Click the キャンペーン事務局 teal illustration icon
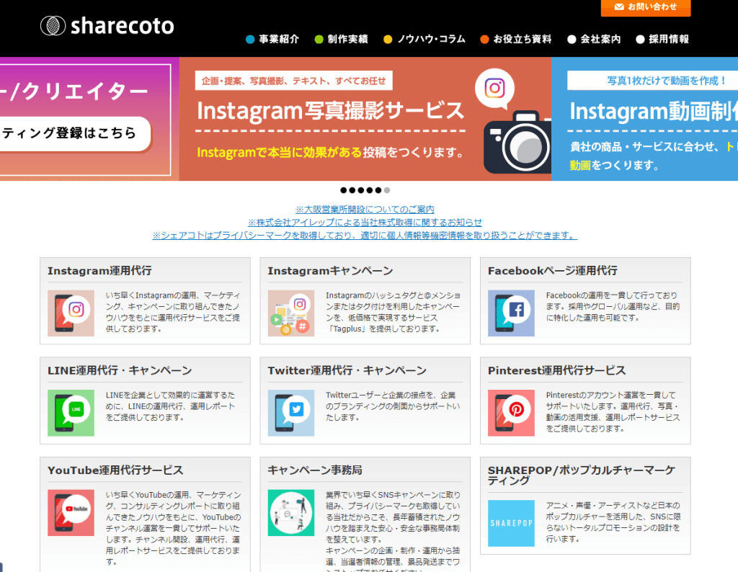Viewport: 738px width, 572px height. tap(291, 513)
